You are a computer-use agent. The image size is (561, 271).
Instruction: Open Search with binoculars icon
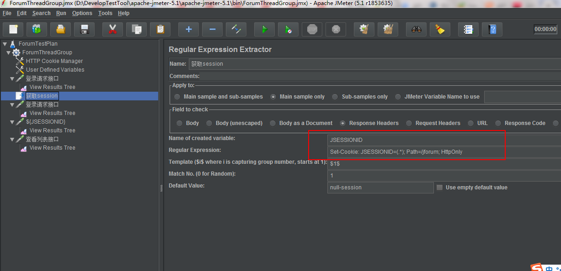point(416,29)
